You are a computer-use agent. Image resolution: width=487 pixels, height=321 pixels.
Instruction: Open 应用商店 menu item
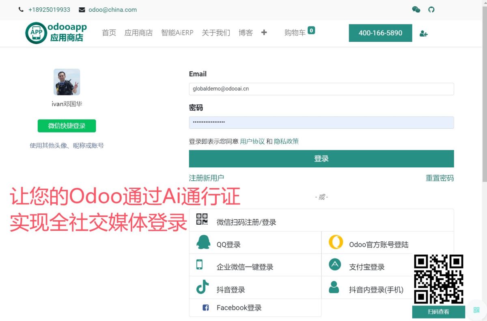(x=138, y=33)
